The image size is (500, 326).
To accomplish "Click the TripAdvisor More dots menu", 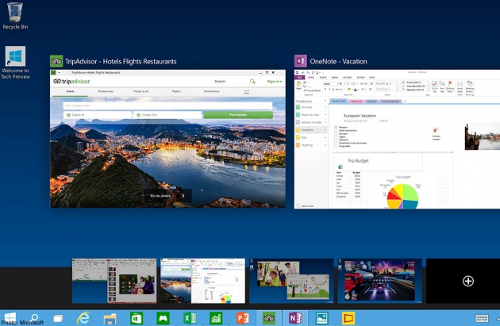I will (247, 92).
